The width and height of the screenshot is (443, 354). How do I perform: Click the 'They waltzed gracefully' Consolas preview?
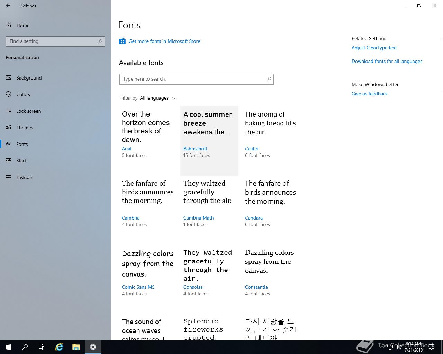[x=208, y=265]
